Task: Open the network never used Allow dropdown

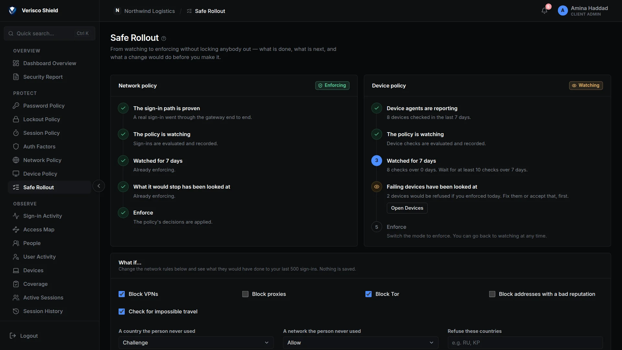Action: [361, 343]
